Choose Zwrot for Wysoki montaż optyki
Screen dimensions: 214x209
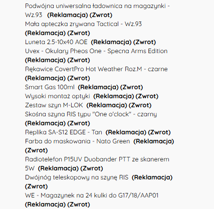147,96
